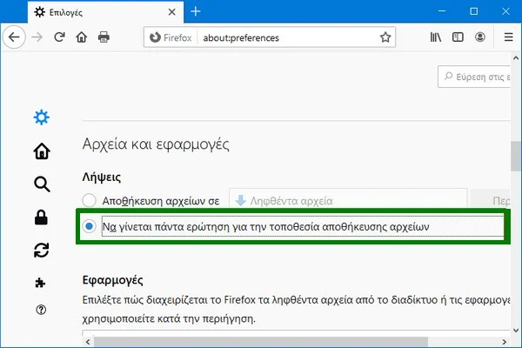The height and width of the screenshot is (348, 522).
Task: Click the horizontal scrollbar thumb
Action: (x=261, y=342)
